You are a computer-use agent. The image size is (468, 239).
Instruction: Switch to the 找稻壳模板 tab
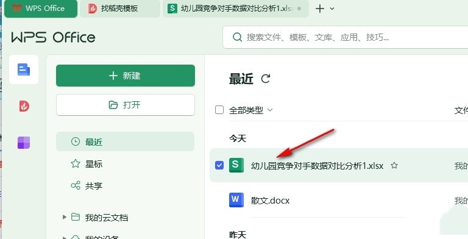(x=119, y=9)
